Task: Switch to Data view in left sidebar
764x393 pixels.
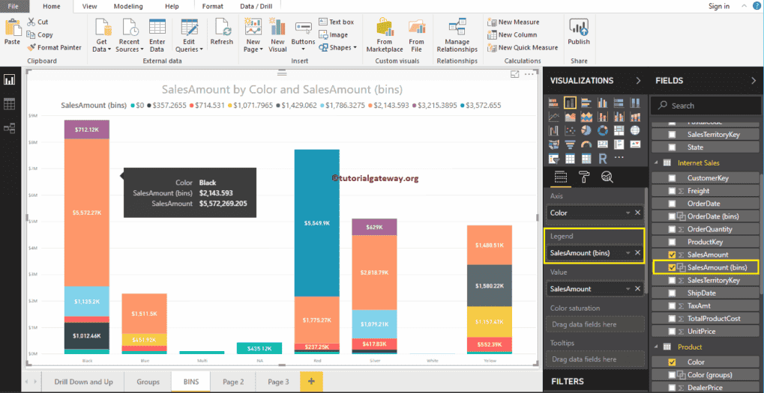Action: pyautogui.click(x=9, y=104)
